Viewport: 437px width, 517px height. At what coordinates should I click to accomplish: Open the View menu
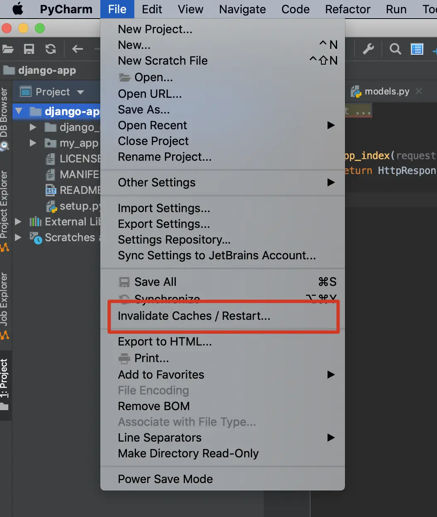[191, 9]
